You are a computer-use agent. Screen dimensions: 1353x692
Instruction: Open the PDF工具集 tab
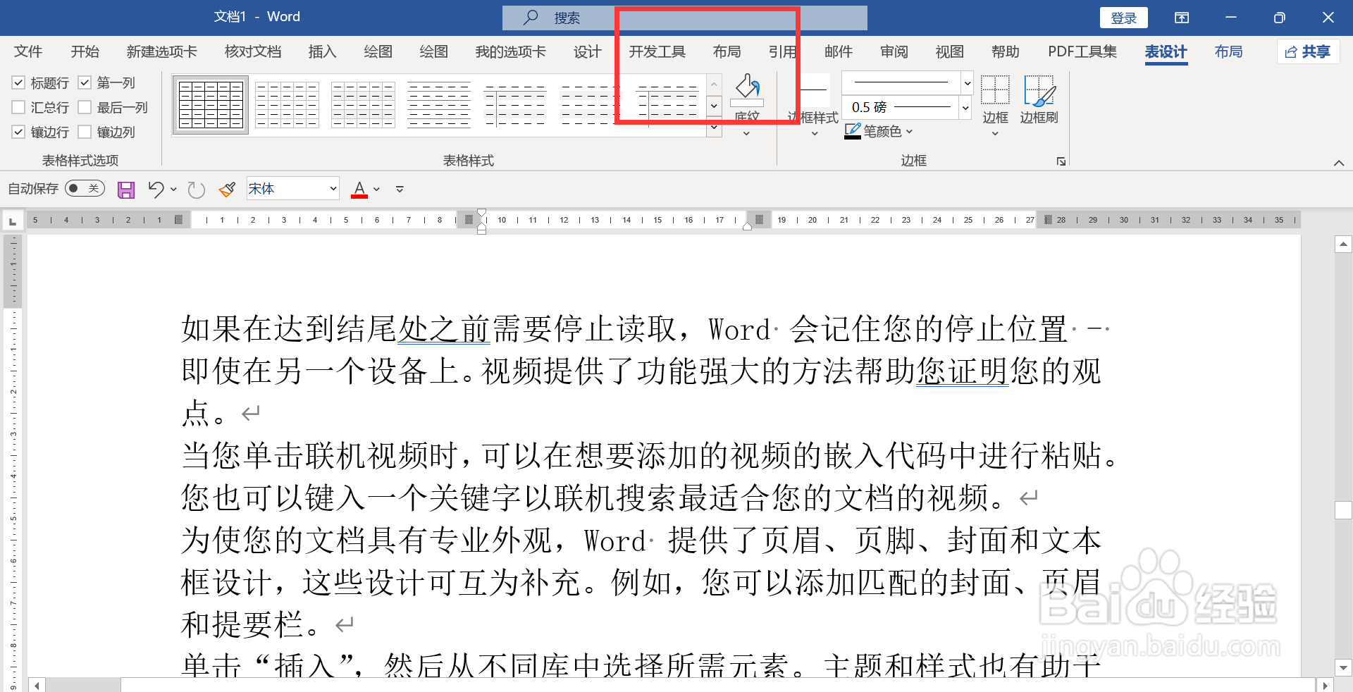point(1082,51)
